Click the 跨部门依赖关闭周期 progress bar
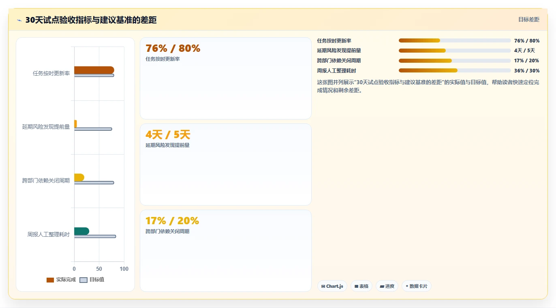This screenshot has height=308, width=556. 455,61
